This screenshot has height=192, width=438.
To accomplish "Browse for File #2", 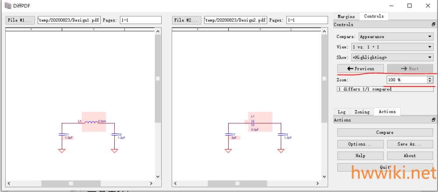I will click(x=187, y=20).
